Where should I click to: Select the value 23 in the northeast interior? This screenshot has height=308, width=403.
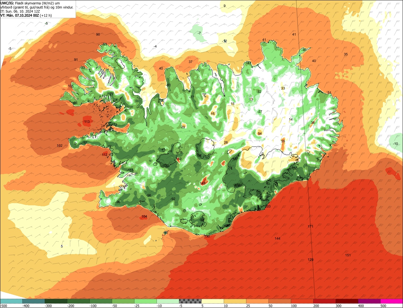pos(283,88)
